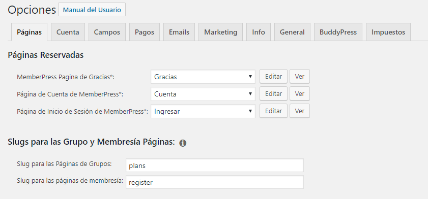Click the 'Página de Inicio de Sesión' label

[x=82, y=111]
